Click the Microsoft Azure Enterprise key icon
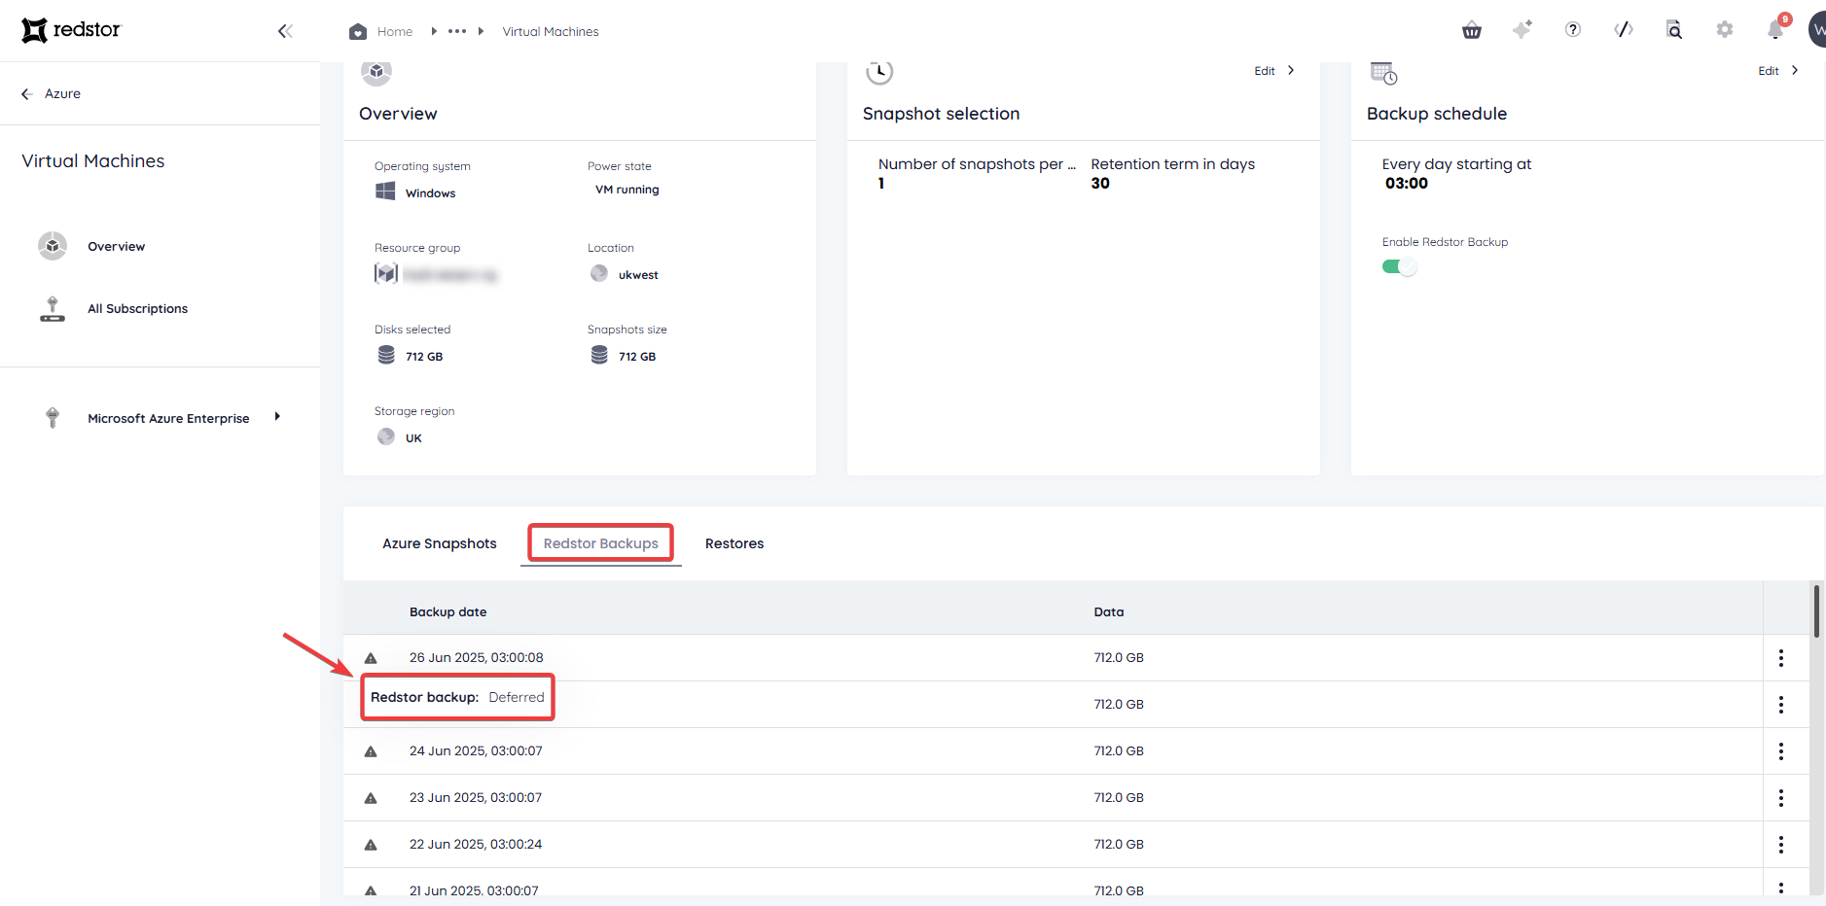The height and width of the screenshot is (906, 1826). tap(53, 418)
